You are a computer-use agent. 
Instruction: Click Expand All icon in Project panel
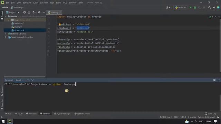click(x=29, y=12)
